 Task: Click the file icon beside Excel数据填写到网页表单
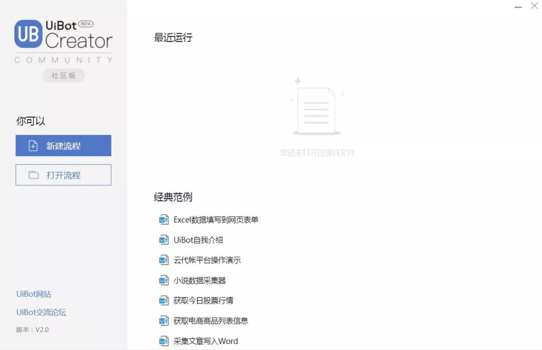click(x=164, y=220)
